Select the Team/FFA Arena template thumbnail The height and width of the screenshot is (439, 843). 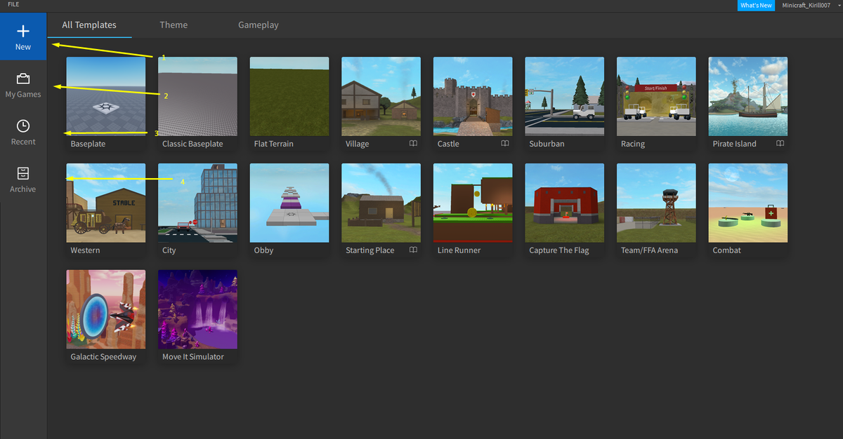pyautogui.click(x=656, y=203)
